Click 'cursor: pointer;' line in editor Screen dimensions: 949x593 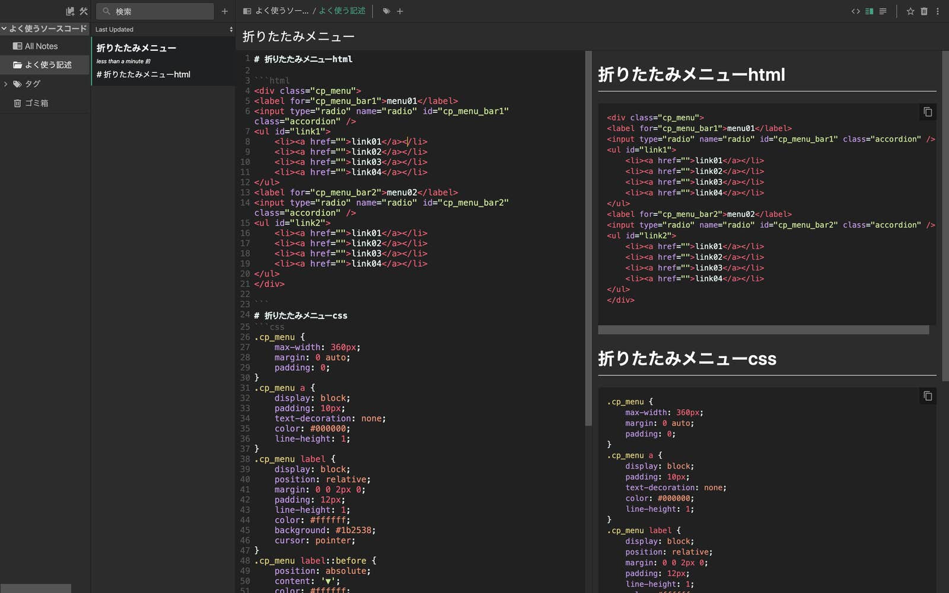pos(315,540)
